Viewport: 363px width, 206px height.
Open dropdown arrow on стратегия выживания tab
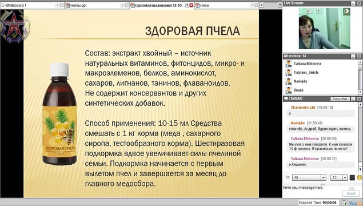point(187,5)
